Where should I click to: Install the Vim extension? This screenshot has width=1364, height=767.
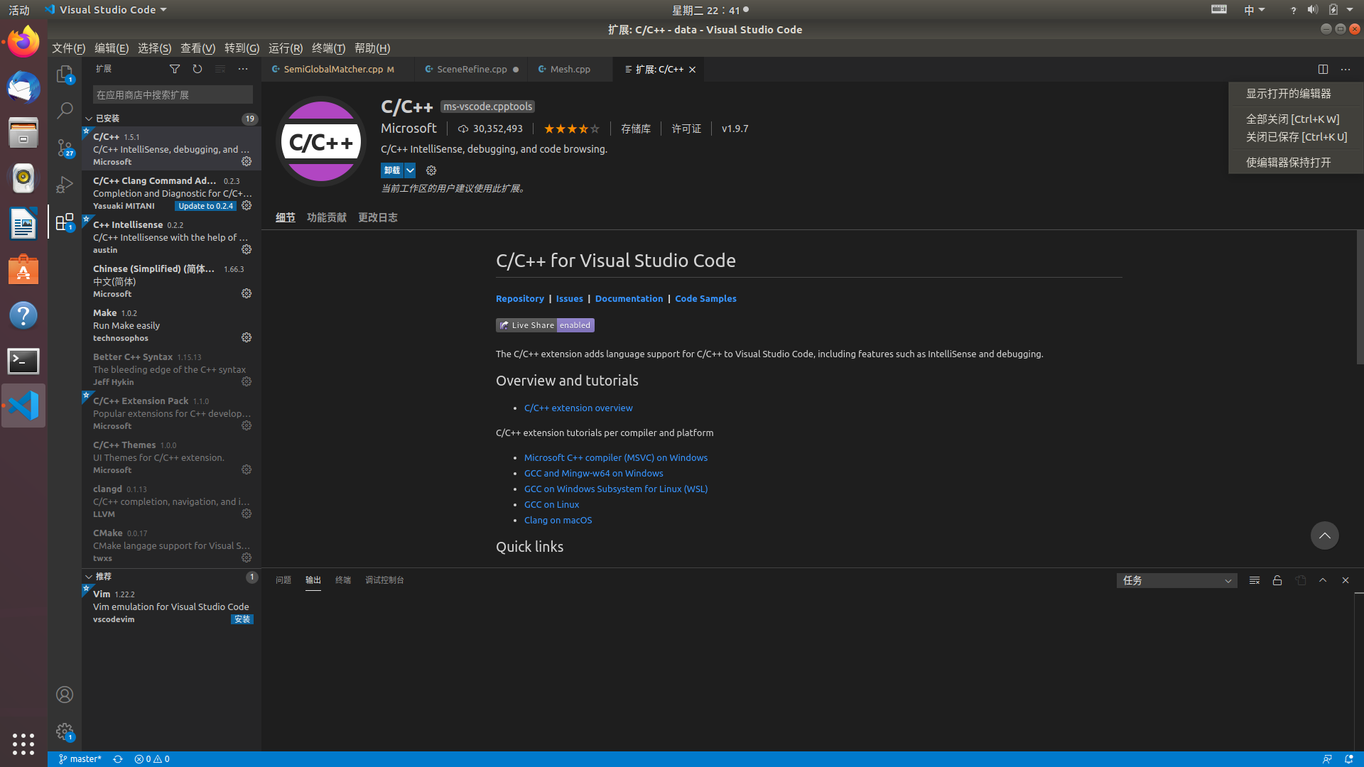(242, 619)
